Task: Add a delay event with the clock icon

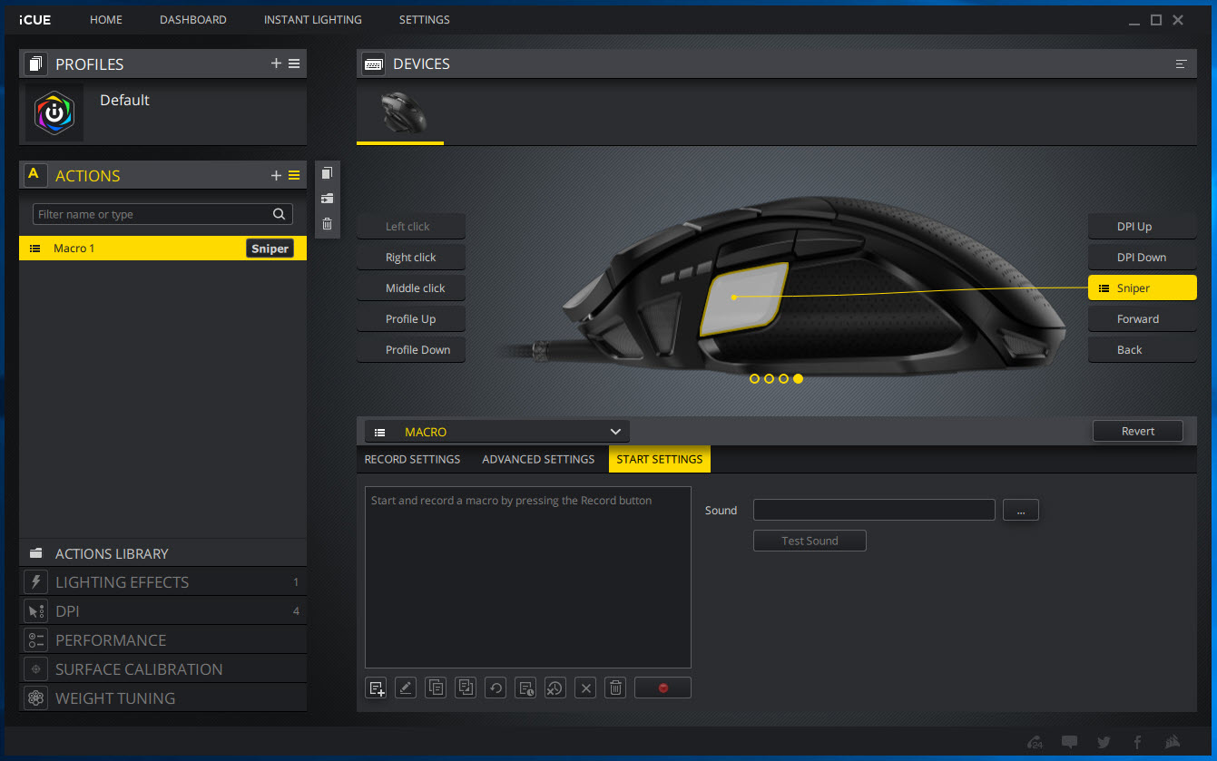Action: pyautogui.click(x=525, y=688)
